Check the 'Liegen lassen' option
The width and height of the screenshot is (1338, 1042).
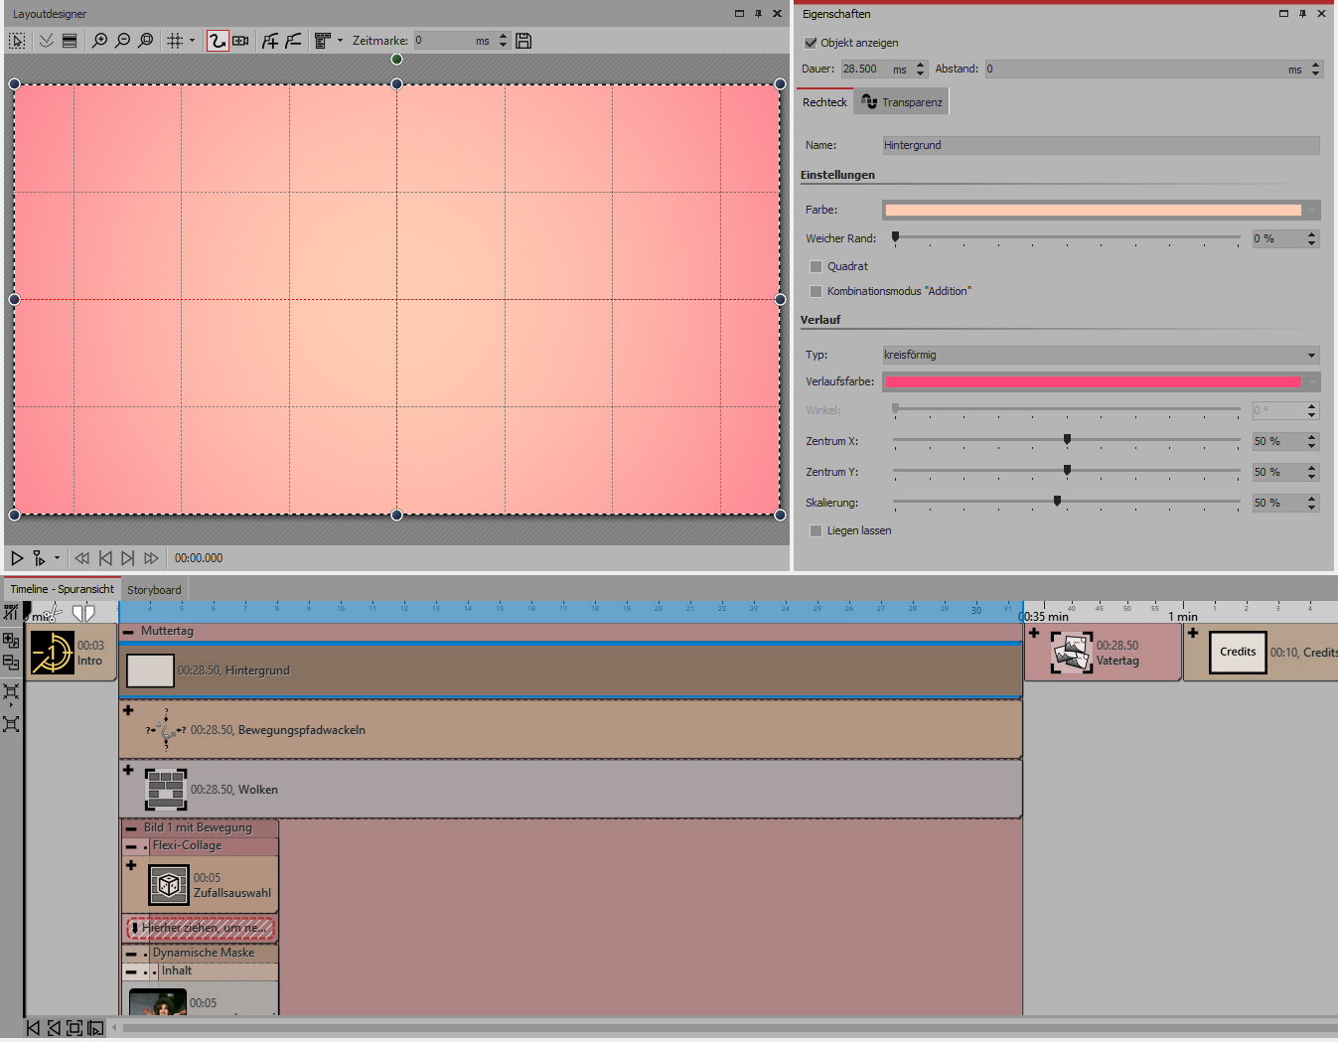[816, 530]
